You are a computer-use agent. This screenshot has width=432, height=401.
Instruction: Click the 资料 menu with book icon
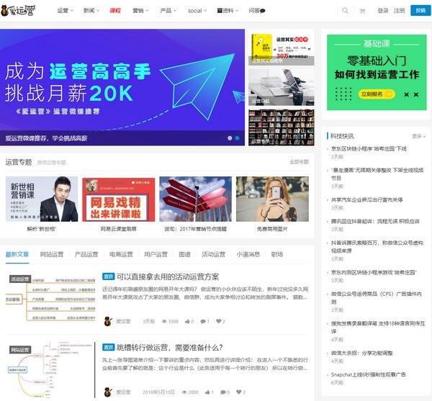(x=228, y=11)
